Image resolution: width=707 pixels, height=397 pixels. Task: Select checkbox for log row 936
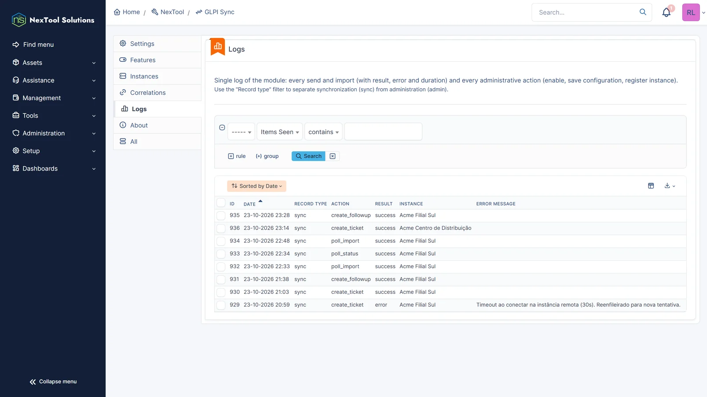pyautogui.click(x=221, y=228)
